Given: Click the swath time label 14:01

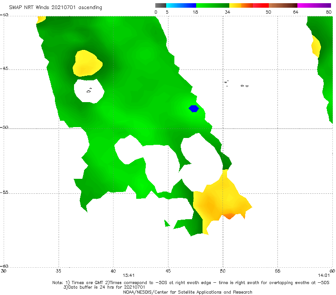Looking at the screenshot, I should [x=324, y=275].
